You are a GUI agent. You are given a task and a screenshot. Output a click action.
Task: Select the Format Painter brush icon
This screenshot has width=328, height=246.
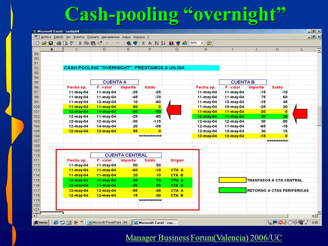point(100,43)
